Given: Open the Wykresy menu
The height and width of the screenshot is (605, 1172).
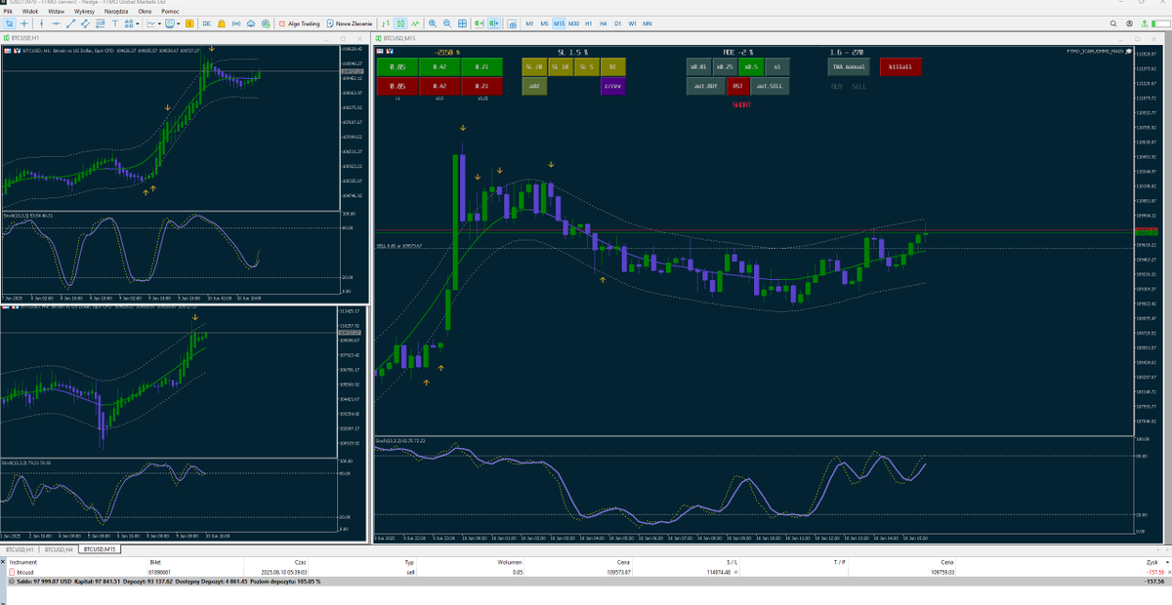Looking at the screenshot, I should (85, 11).
